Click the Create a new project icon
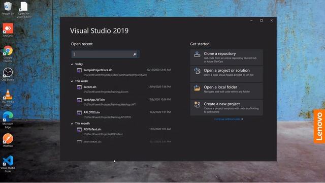Image resolution: width=325 pixels, height=183 pixels. click(x=197, y=104)
